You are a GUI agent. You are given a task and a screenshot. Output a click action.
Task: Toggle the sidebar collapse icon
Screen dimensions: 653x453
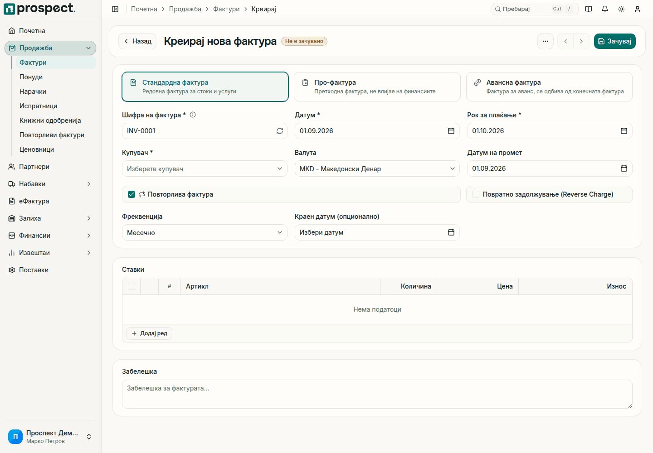[115, 9]
